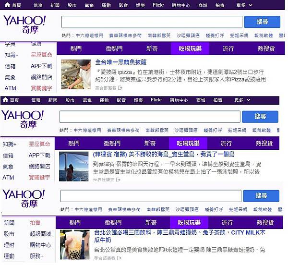Open the article 台北公館必喝三間飲料
The image size is (288, 265).
click(180, 236)
